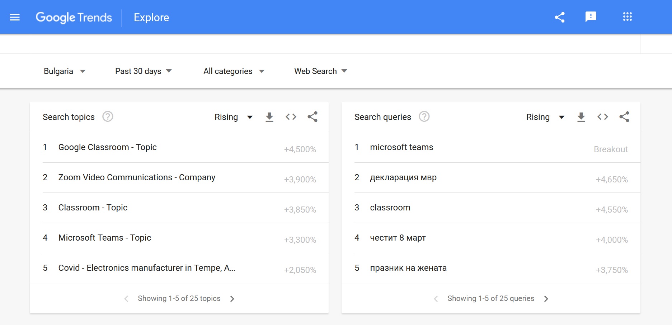The height and width of the screenshot is (325, 672).
Task: Click the Search topics heading
Action: [69, 117]
